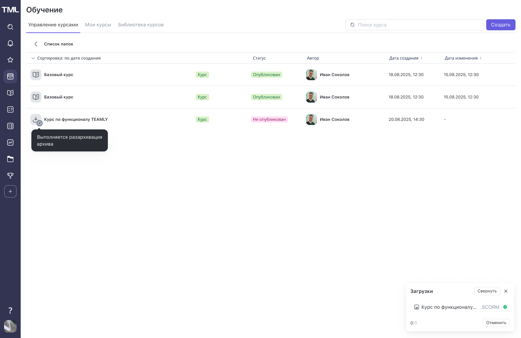Open notifications bell in sidebar
The image size is (521, 338).
tap(10, 43)
